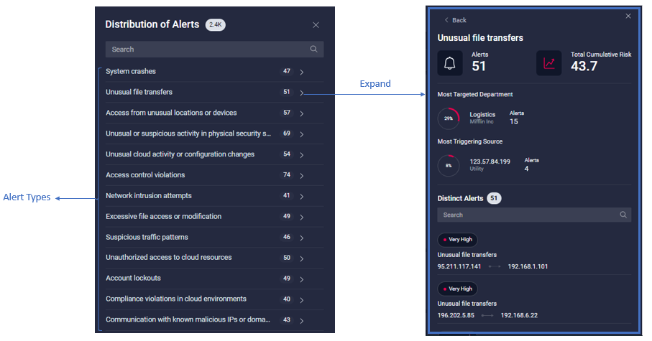Expand the Unusual file transfers row
The image size is (652, 341).
coord(302,93)
